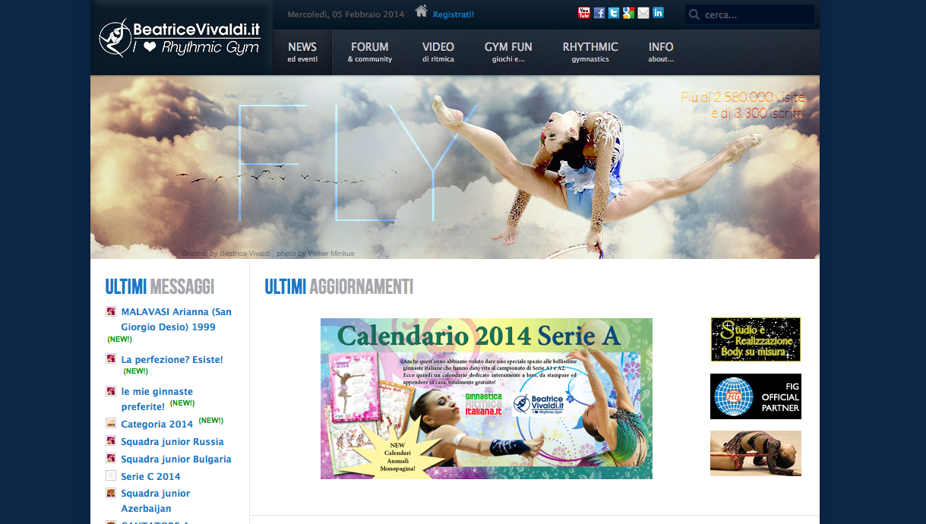The height and width of the screenshot is (524, 926).
Task: Open the VIDEO di ritmica menu
Action: click(x=438, y=52)
